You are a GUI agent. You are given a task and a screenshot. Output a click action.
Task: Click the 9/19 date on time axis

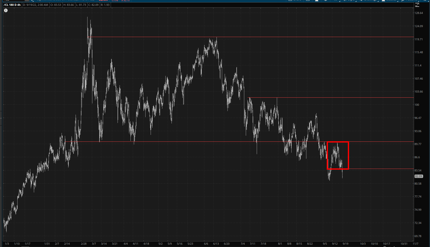click(345, 244)
